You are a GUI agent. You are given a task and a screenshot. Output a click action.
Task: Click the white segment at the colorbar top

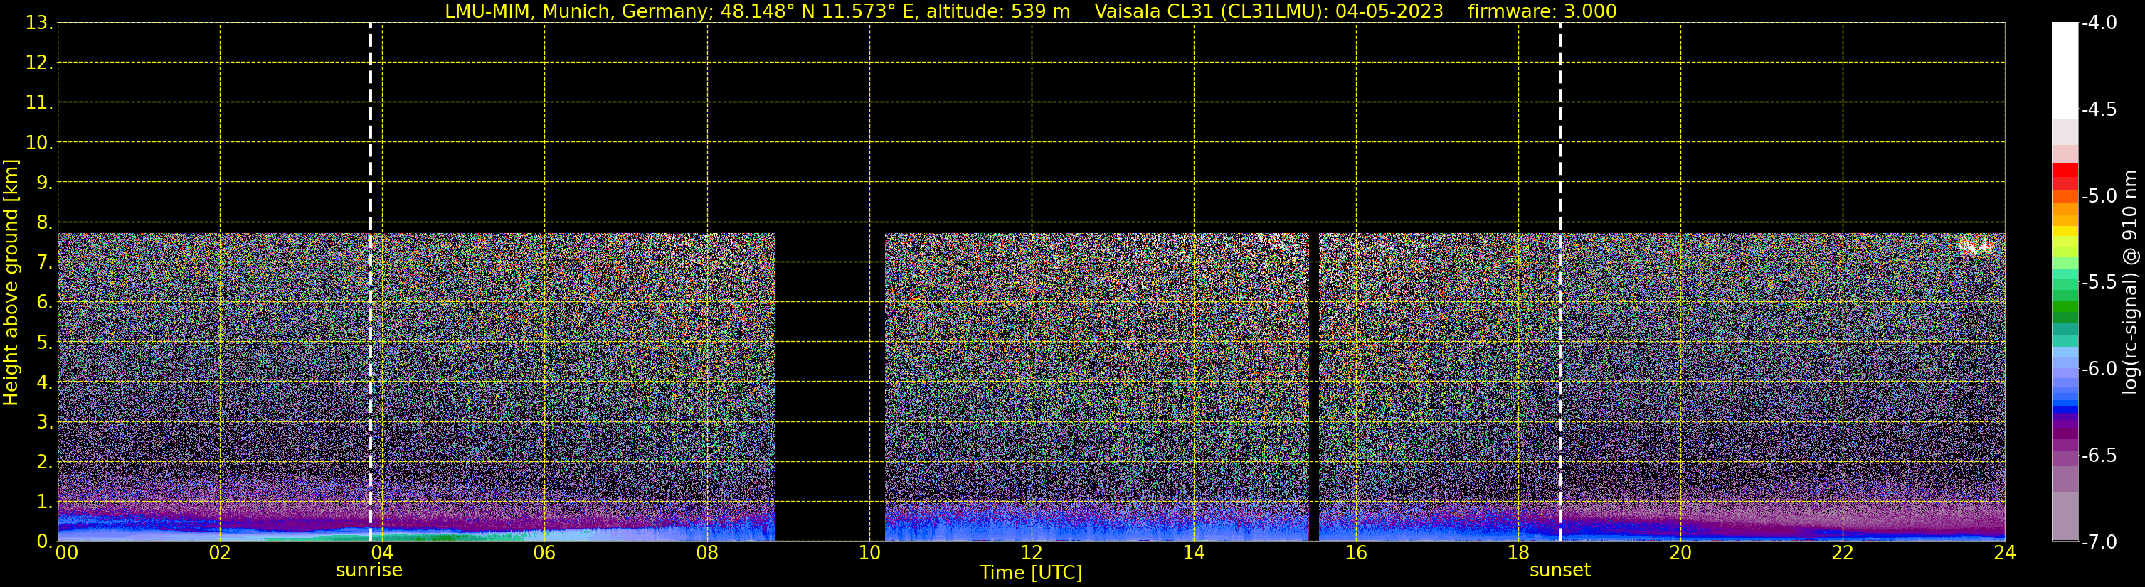pos(2065,70)
